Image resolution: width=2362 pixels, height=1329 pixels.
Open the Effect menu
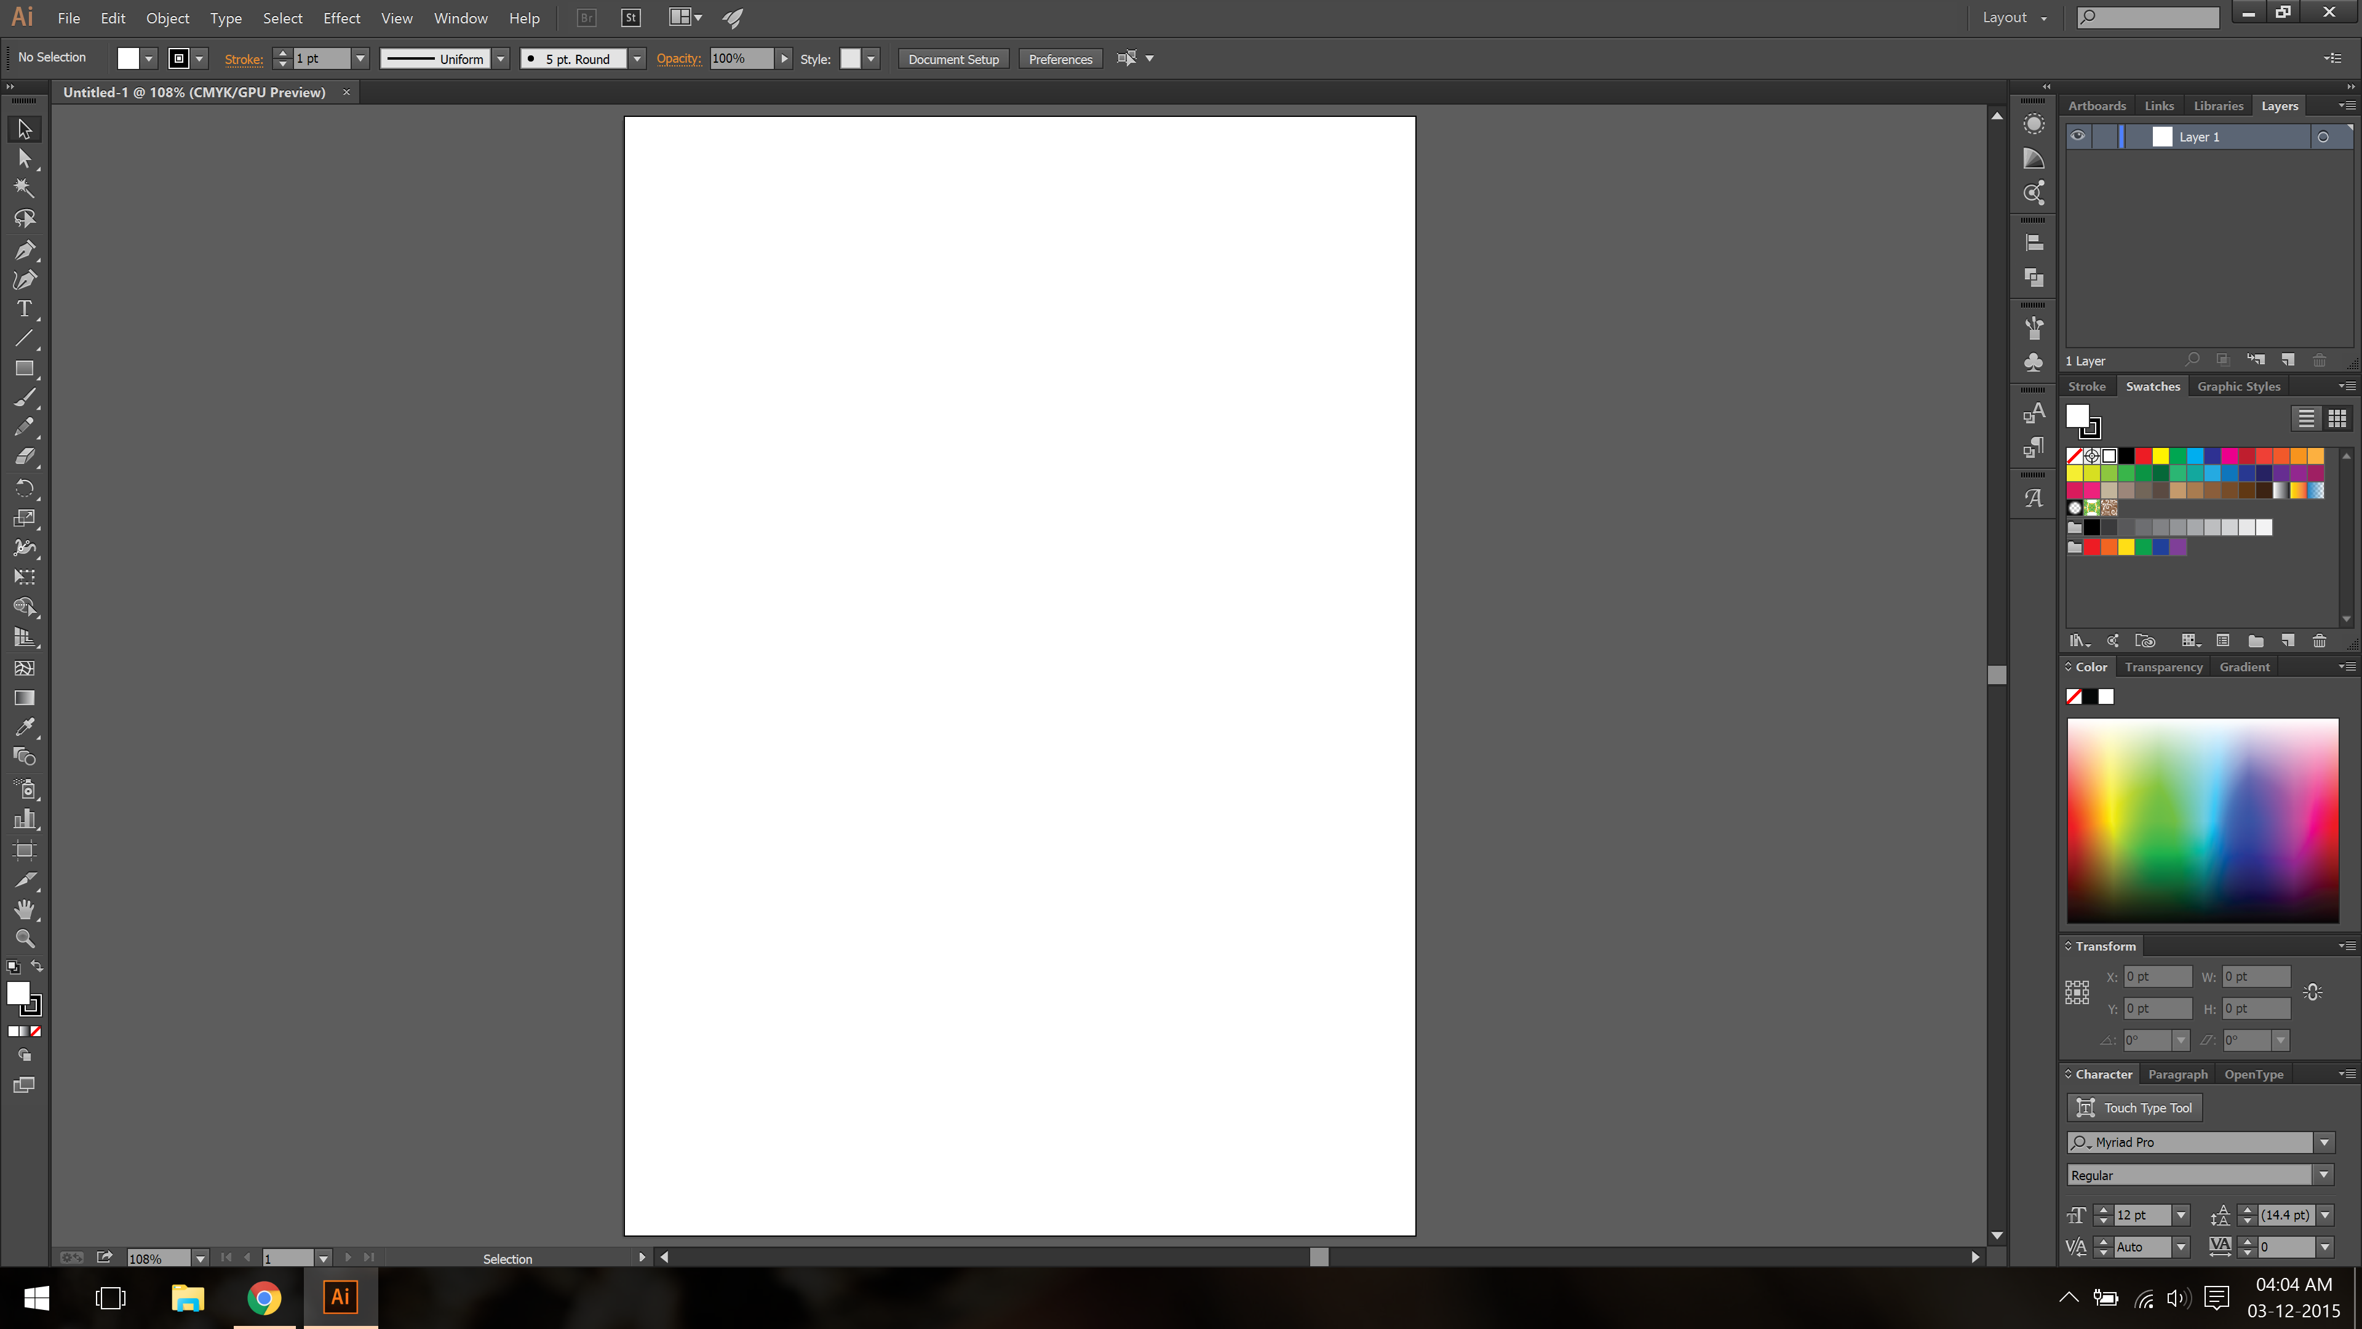pos(341,18)
